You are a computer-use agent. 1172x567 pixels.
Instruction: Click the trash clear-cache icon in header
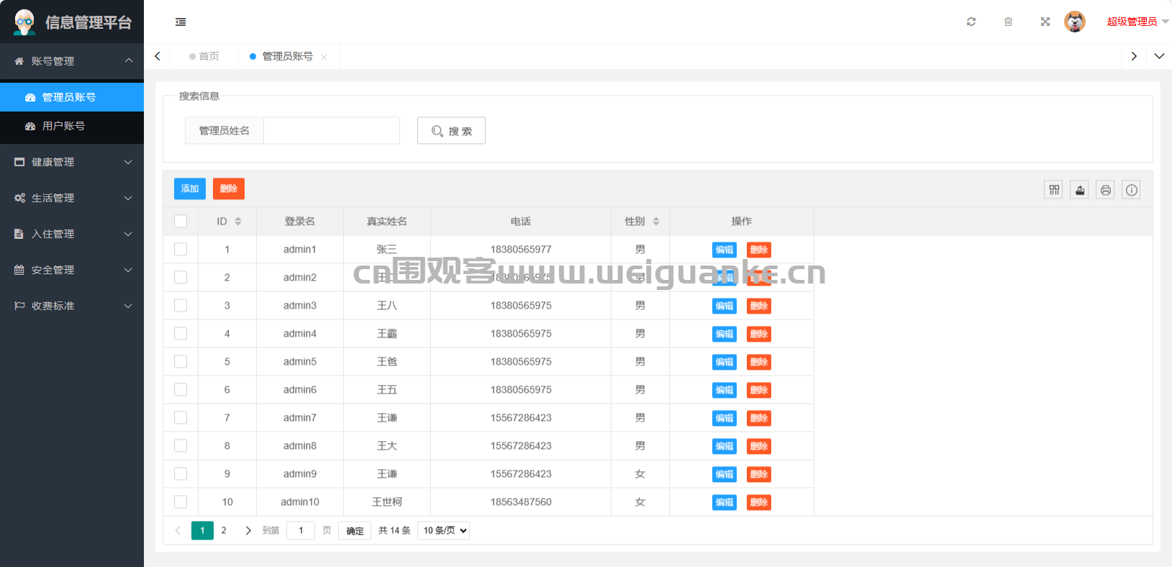tap(1008, 22)
